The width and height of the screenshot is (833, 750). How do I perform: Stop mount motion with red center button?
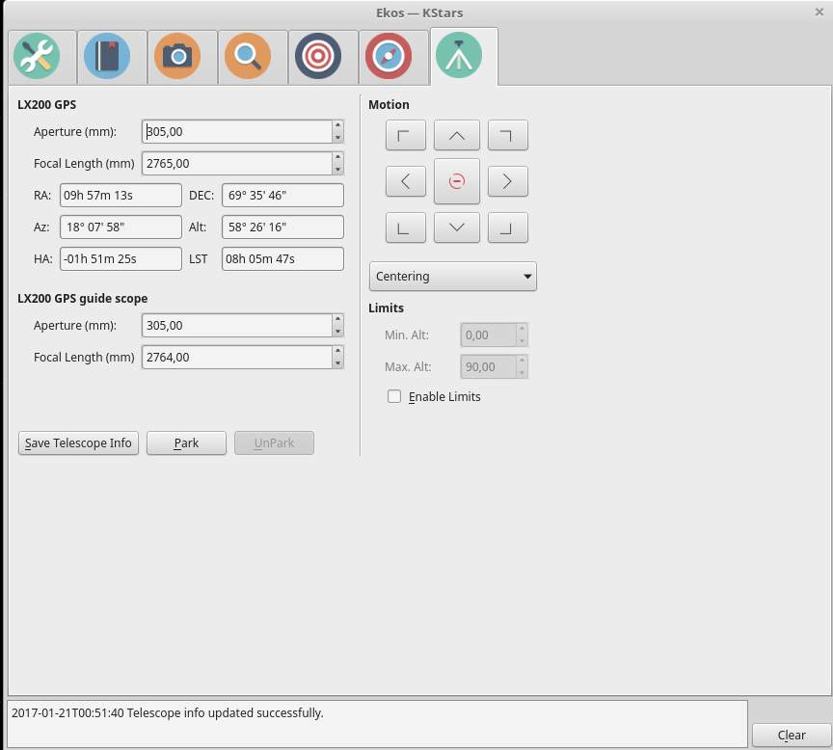point(457,181)
